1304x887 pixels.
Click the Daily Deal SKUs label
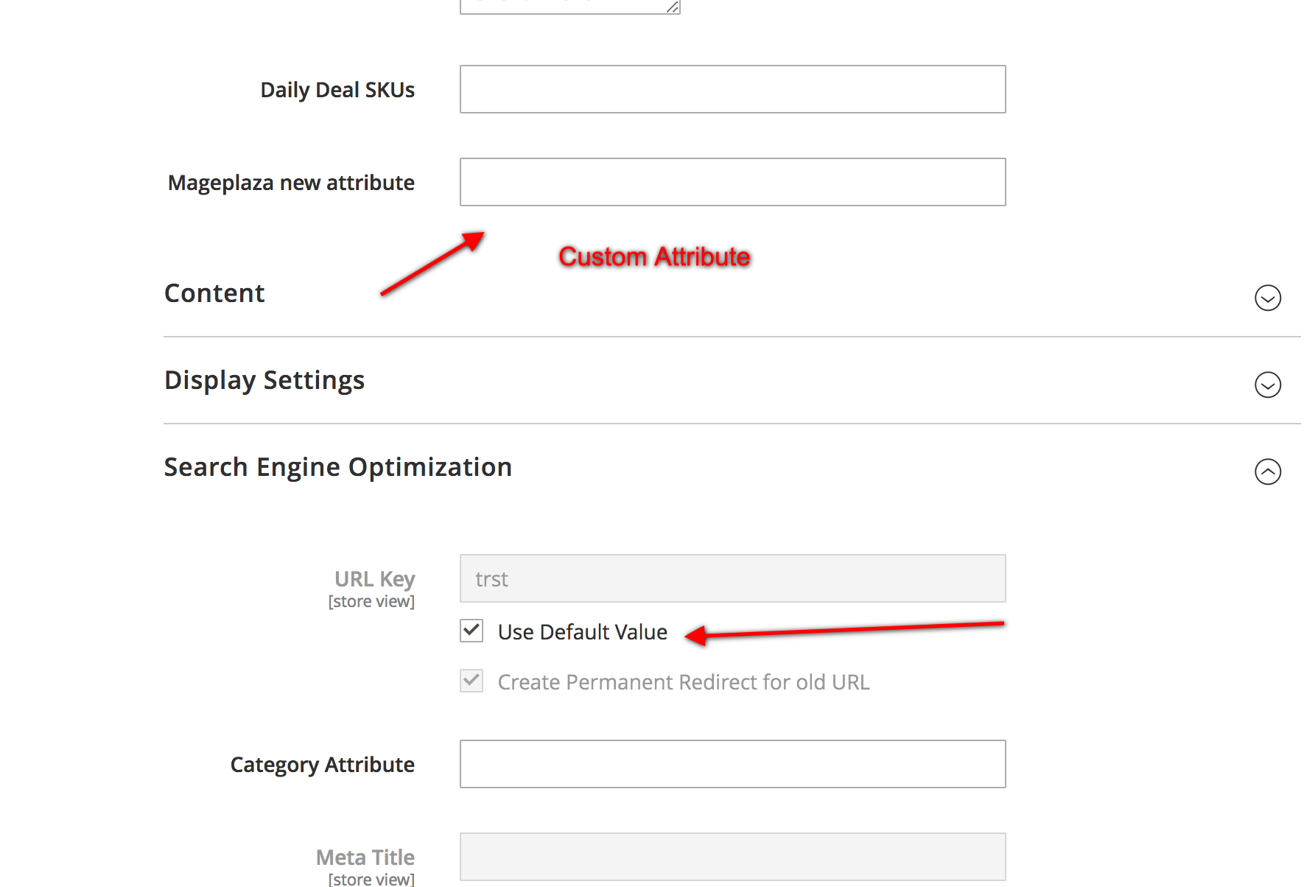pos(337,89)
